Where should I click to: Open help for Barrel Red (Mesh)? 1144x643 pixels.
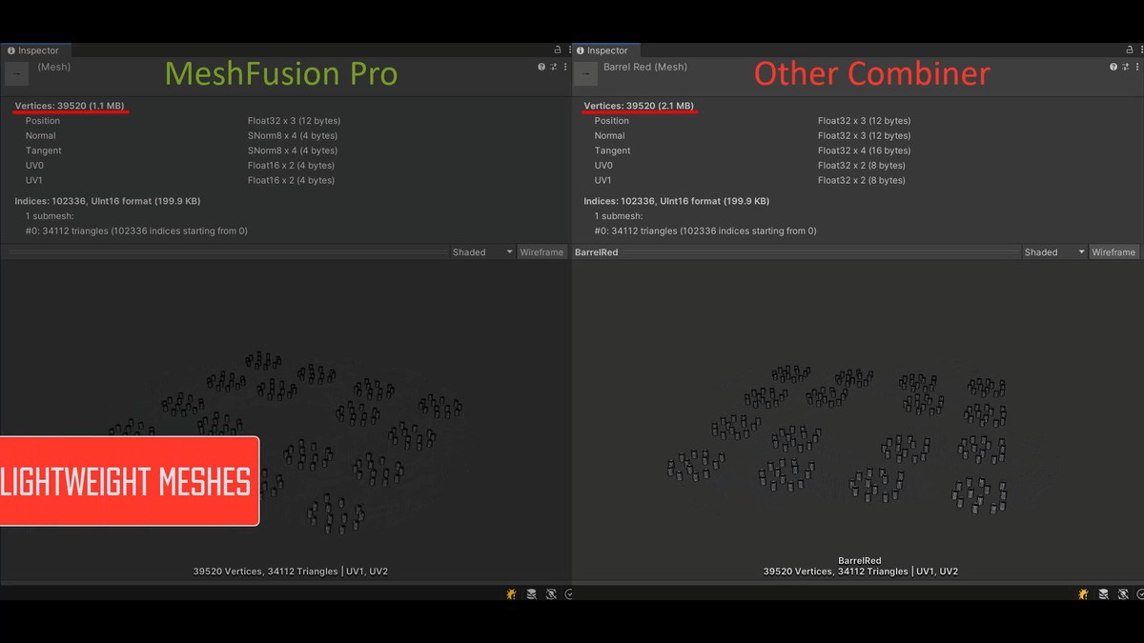[1113, 68]
